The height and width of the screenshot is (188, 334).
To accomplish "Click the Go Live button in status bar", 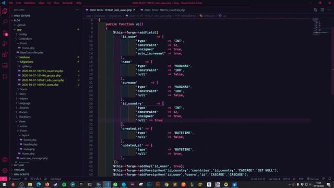I will (313, 179).
